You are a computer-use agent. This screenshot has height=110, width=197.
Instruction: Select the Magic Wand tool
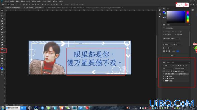pos(2,19)
